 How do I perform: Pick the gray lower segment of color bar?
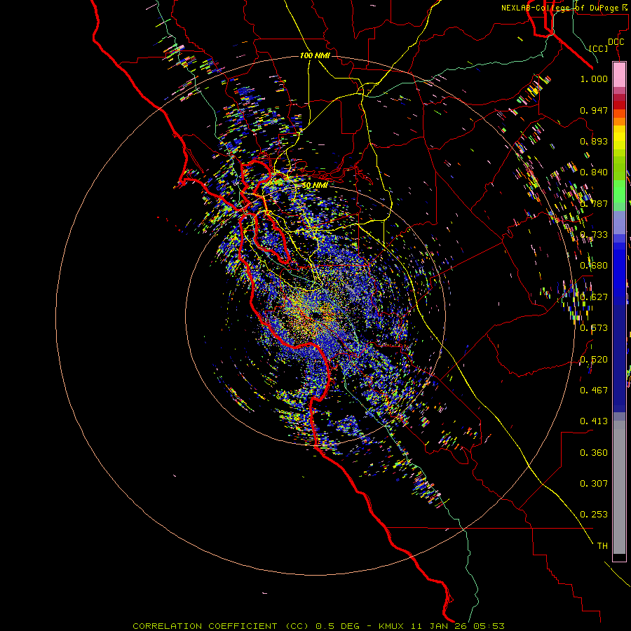[x=619, y=487]
